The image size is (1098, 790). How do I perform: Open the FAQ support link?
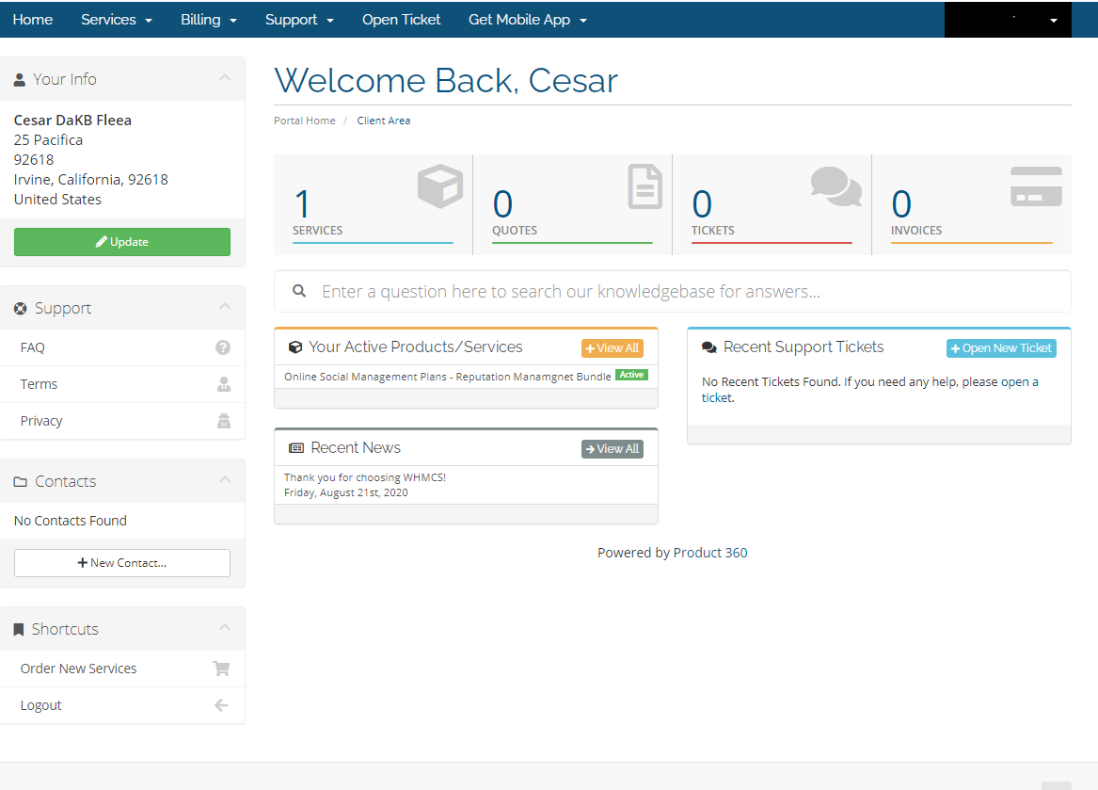122,347
